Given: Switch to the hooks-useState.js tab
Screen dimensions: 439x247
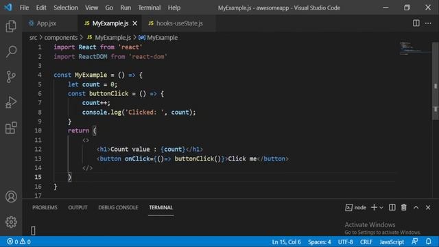Looking at the screenshot, I should click(x=179, y=23).
